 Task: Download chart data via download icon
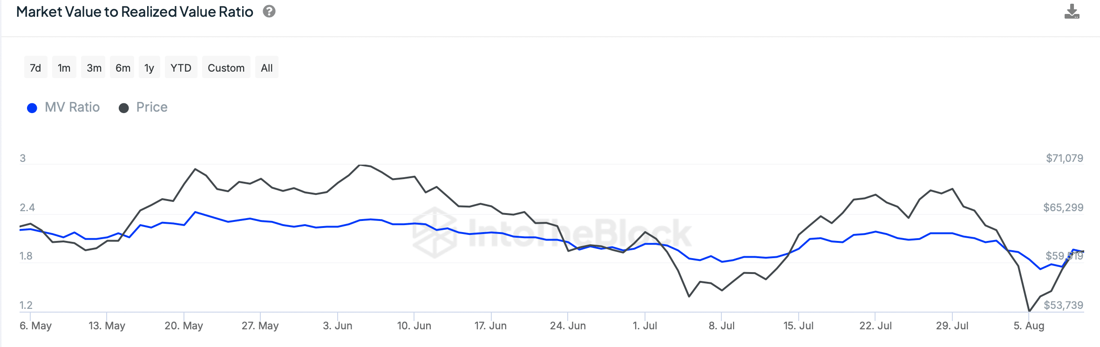click(x=1072, y=12)
